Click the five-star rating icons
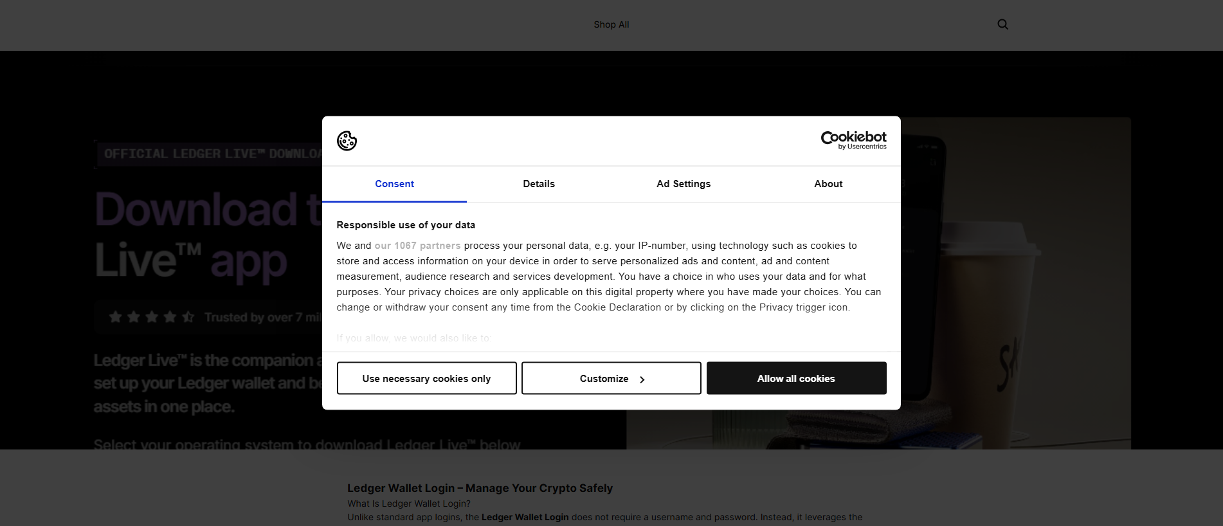 coord(152,317)
